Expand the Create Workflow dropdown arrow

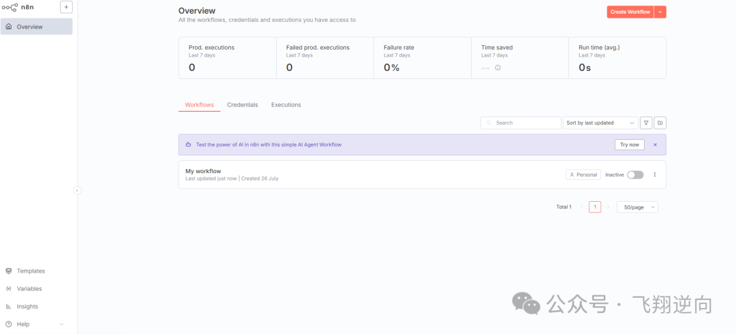coord(660,12)
